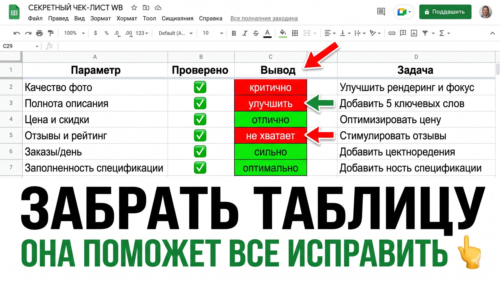Select the red критично cell
Screen dimensions: 500x281
coord(271,87)
